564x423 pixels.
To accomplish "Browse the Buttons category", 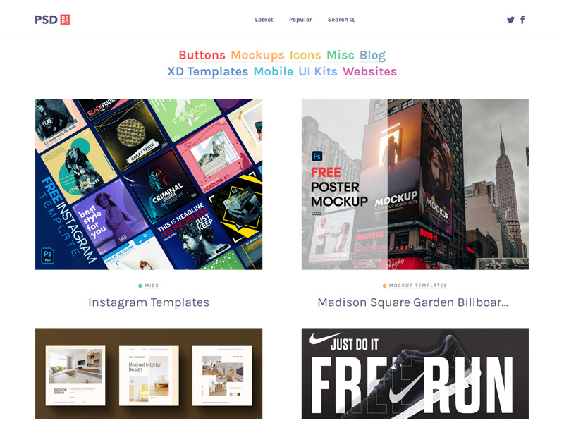I will coord(202,55).
